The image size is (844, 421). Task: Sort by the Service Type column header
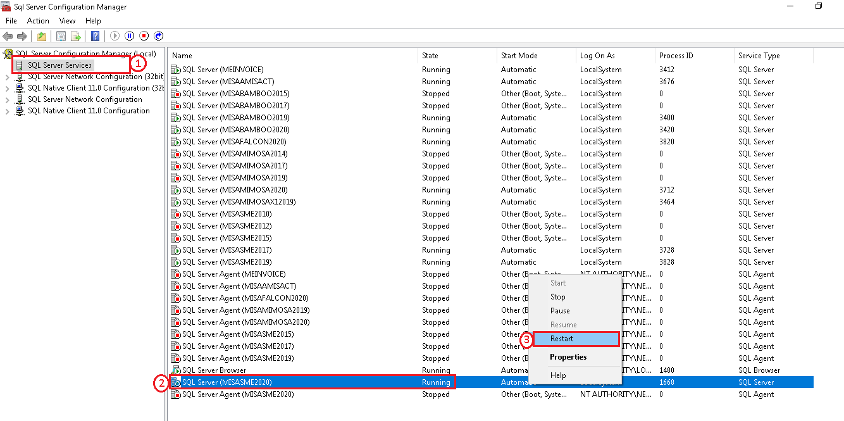coord(774,56)
